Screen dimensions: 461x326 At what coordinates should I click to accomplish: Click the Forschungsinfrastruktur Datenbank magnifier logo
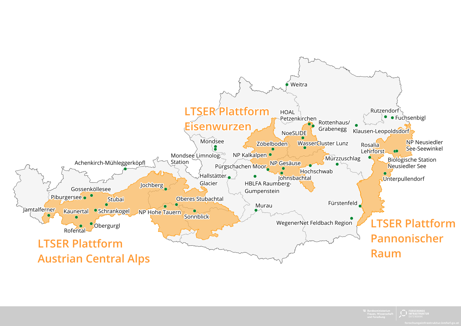click(x=403, y=313)
